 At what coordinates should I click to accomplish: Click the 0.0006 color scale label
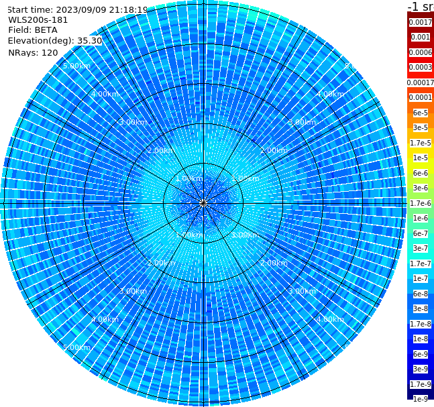coord(421,52)
